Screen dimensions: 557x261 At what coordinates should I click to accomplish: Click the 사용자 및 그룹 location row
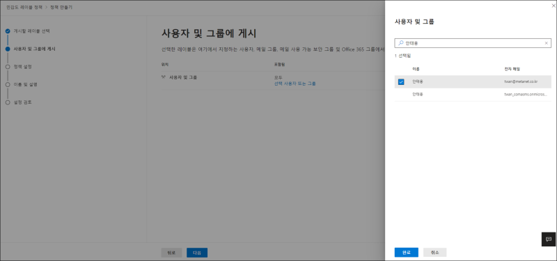coord(273,80)
